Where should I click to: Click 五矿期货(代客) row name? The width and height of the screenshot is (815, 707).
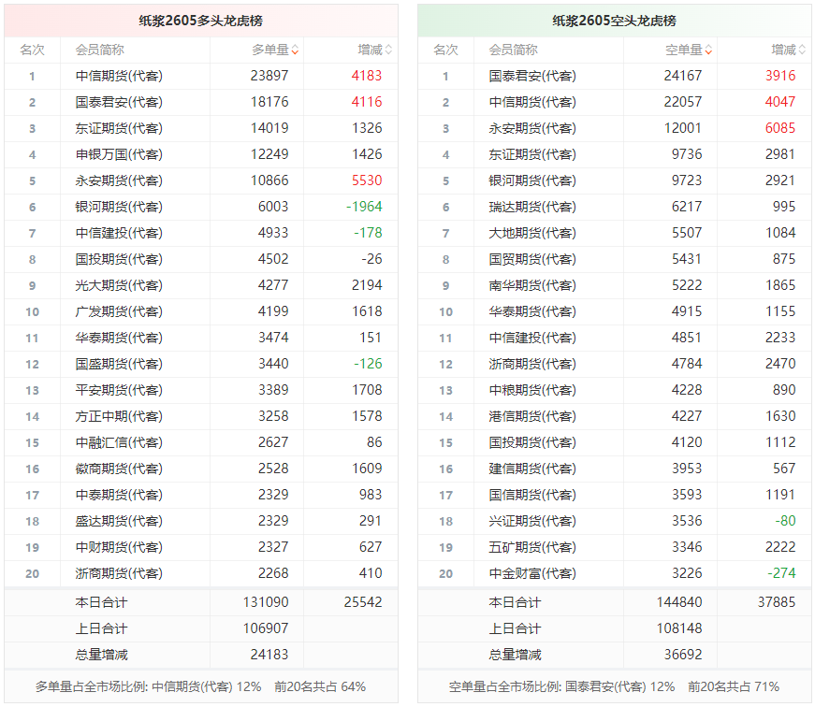pyautogui.click(x=532, y=547)
